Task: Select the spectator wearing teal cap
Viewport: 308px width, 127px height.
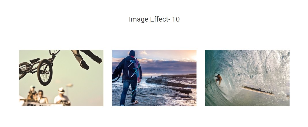Action: 32,93
